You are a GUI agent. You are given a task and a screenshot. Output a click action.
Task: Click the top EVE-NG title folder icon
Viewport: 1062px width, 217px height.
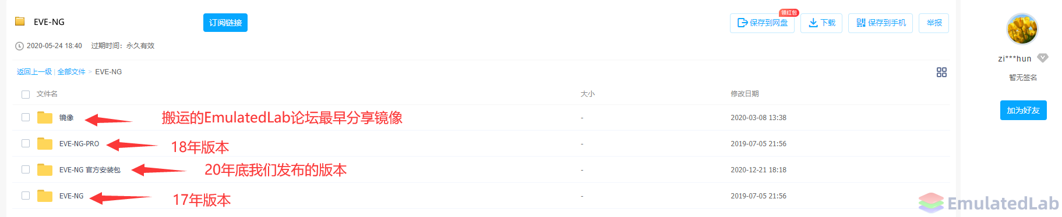pyautogui.click(x=20, y=21)
